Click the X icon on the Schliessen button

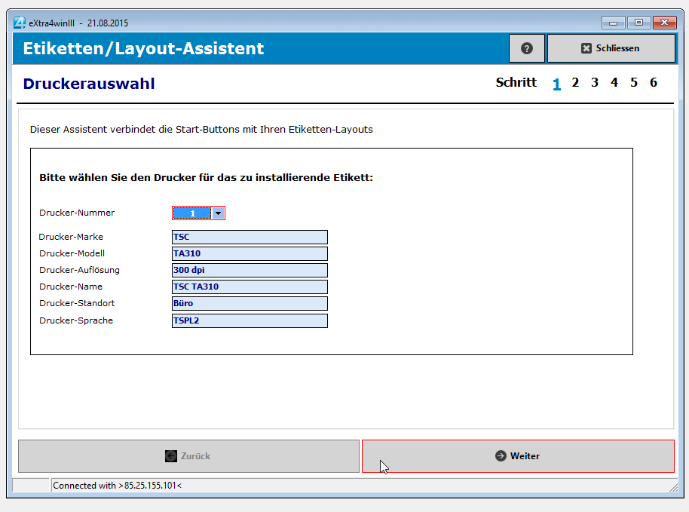tap(586, 48)
